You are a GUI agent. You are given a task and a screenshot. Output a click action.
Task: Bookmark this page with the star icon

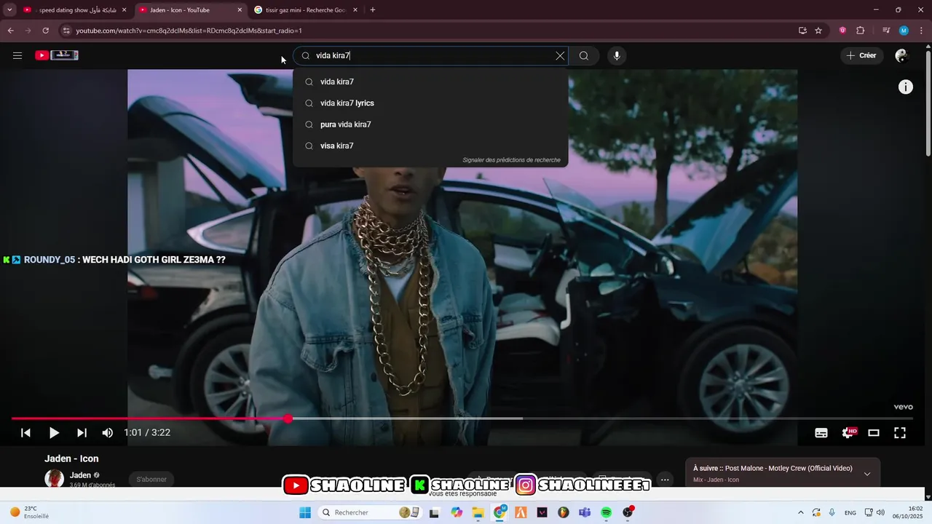coord(818,31)
